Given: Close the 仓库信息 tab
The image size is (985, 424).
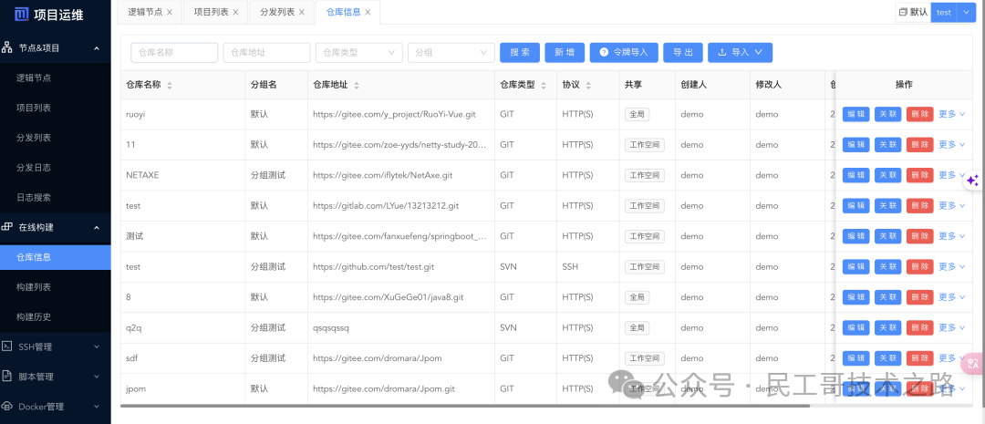Looking at the screenshot, I should [368, 13].
